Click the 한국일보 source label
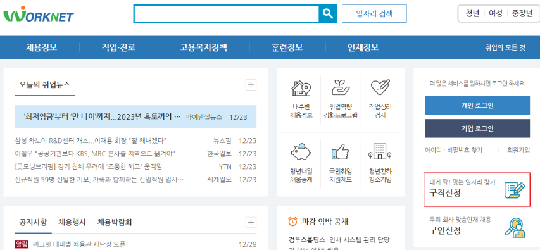540x250 pixels. 220,154
